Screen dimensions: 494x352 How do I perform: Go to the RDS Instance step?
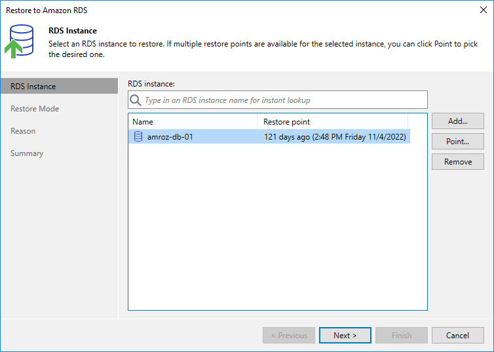tap(33, 87)
